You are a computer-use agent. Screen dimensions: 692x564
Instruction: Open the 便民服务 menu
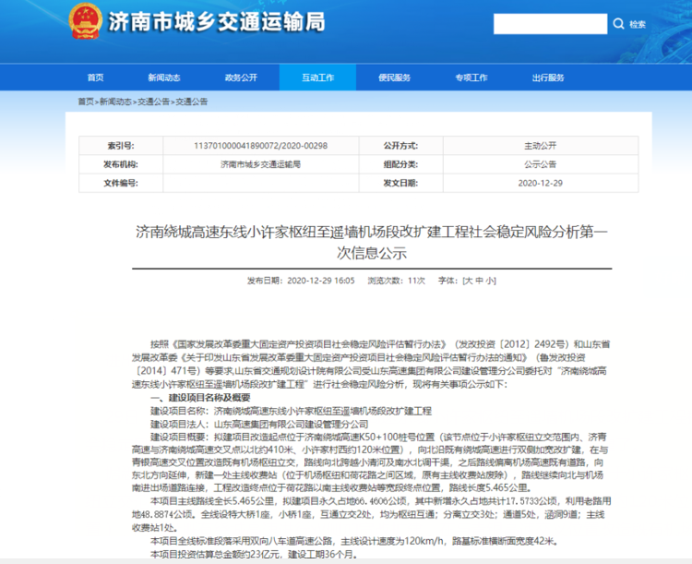pyautogui.click(x=394, y=78)
